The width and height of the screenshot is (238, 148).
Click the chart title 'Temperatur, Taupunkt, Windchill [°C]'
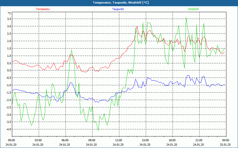(x=121, y=3)
